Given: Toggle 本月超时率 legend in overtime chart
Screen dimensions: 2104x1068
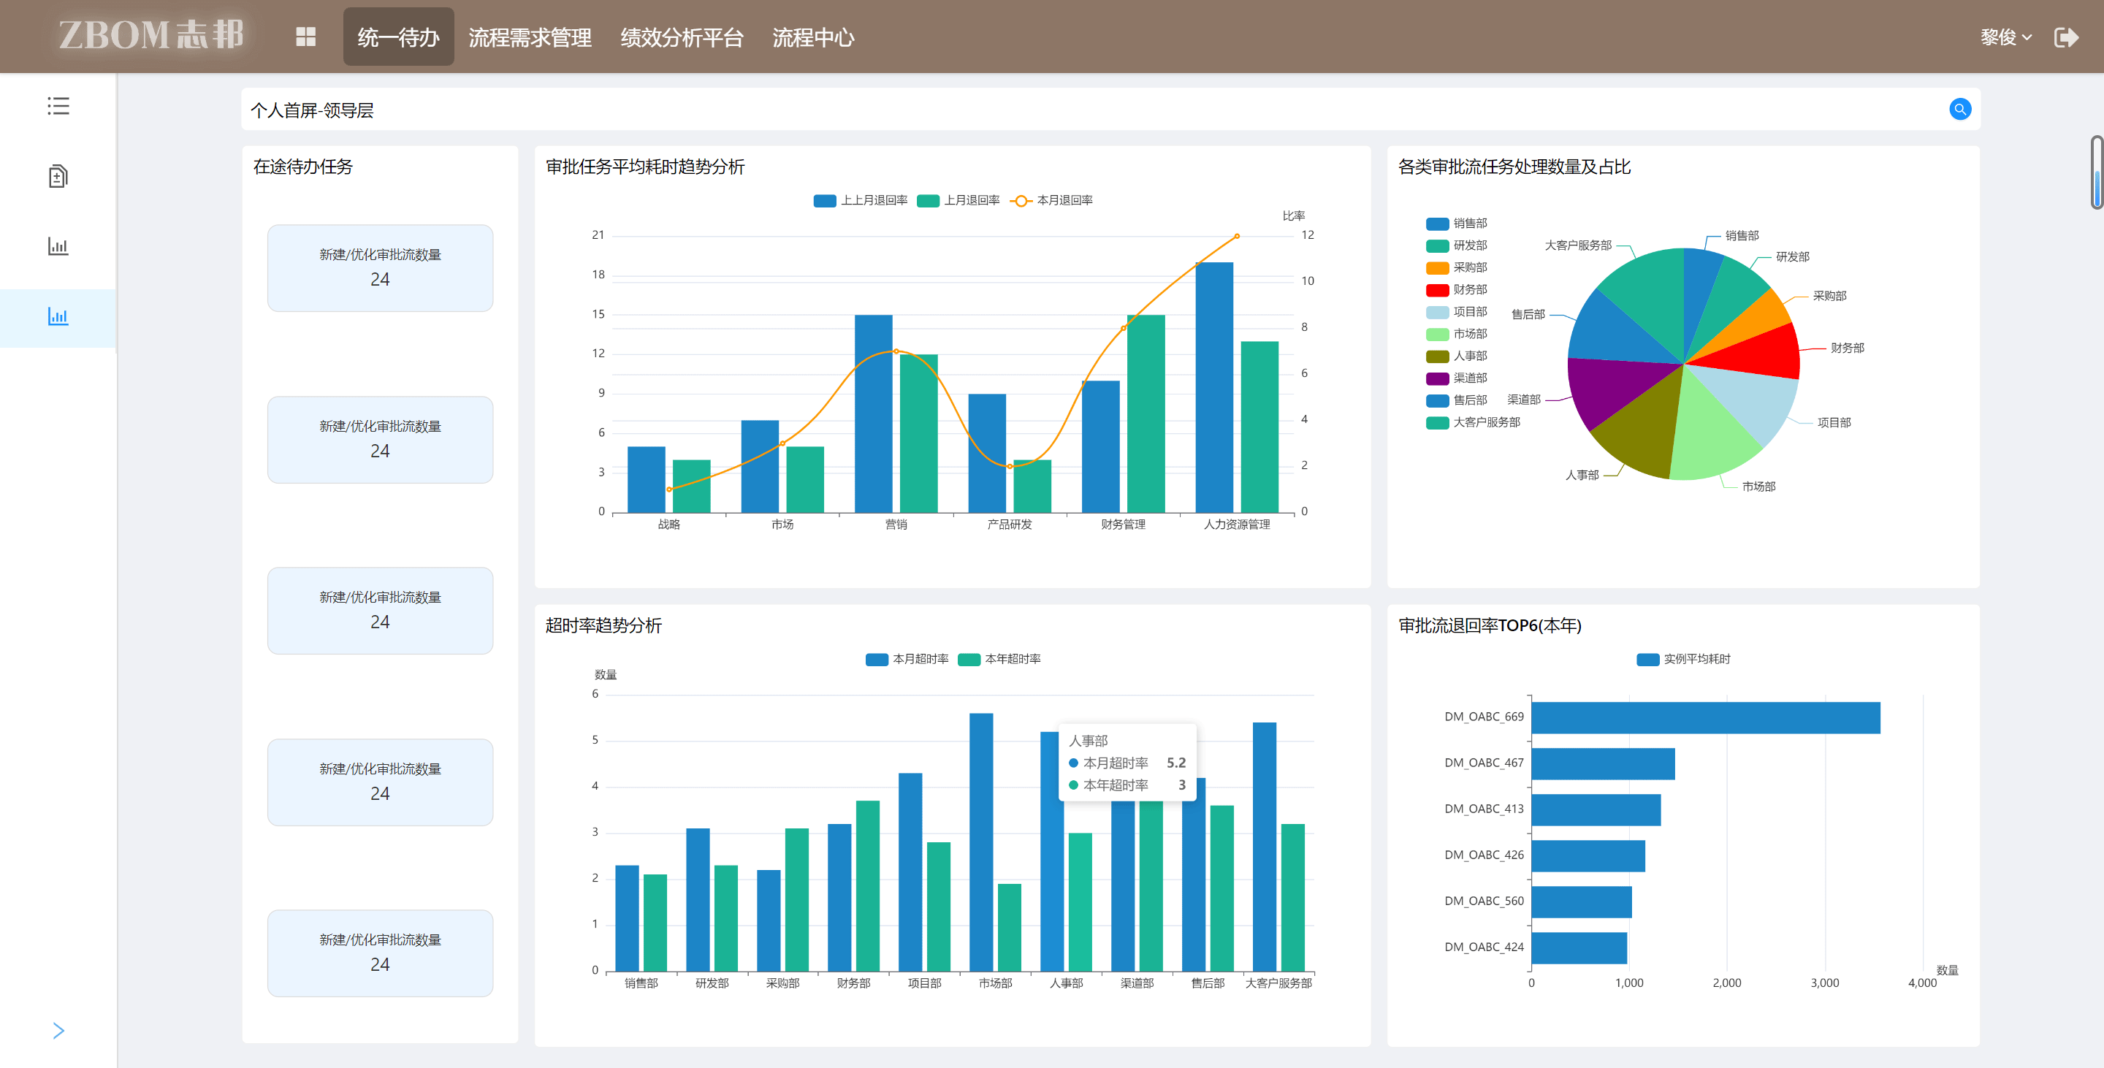Looking at the screenshot, I should click(x=907, y=659).
